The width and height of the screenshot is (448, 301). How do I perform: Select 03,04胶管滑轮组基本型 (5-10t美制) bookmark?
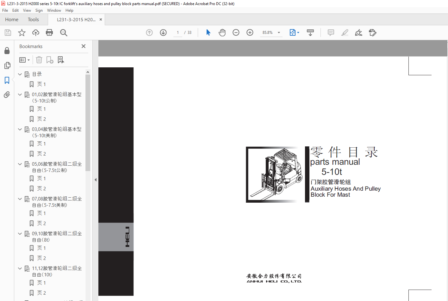(x=57, y=132)
